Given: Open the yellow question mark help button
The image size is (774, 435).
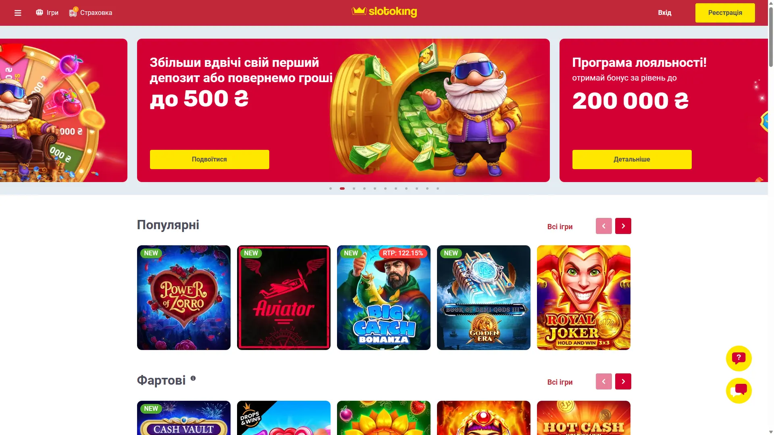Looking at the screenshot, I should tap(739, 358).
